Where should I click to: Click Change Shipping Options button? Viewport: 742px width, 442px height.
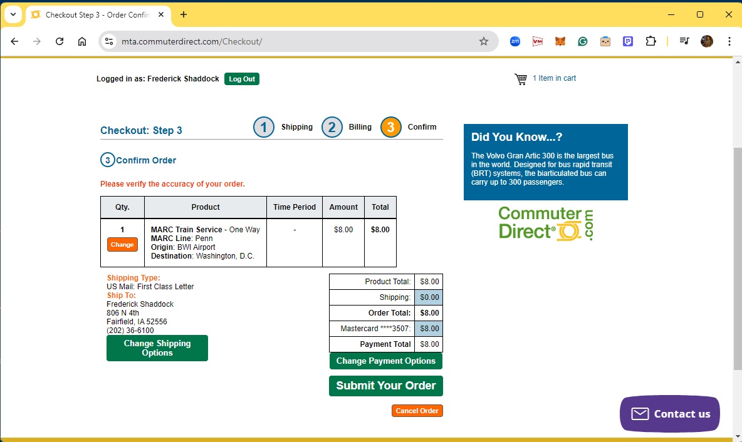(157, 348)
